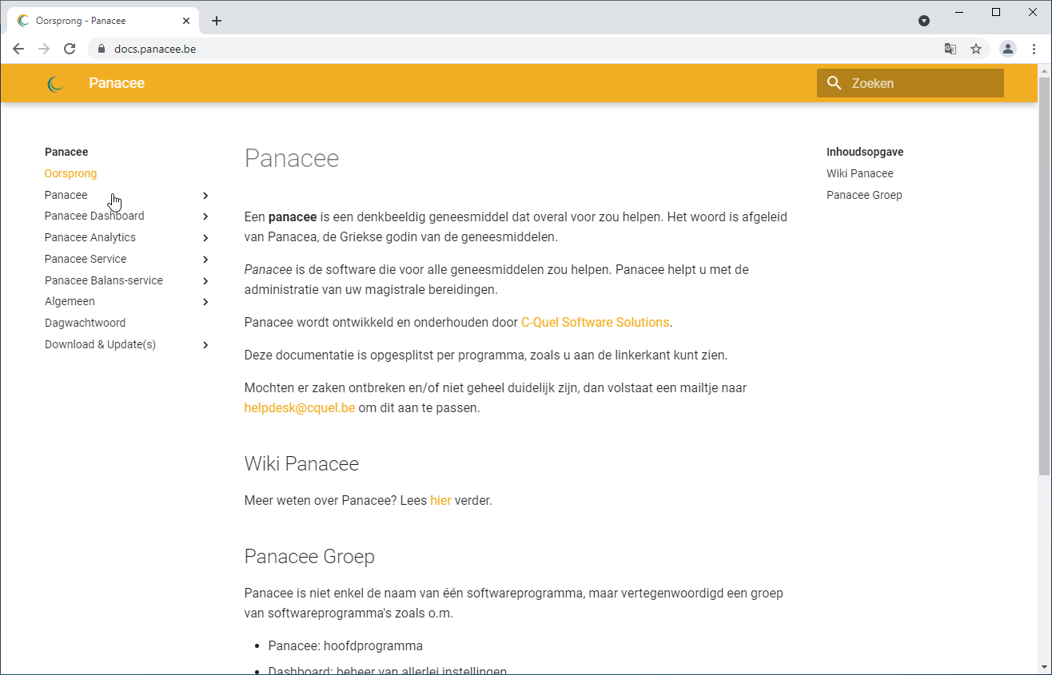Viewport: 1052px width, 675px height.
Task: Open the Panacee Service sidebar item
Action: point(86,259)
